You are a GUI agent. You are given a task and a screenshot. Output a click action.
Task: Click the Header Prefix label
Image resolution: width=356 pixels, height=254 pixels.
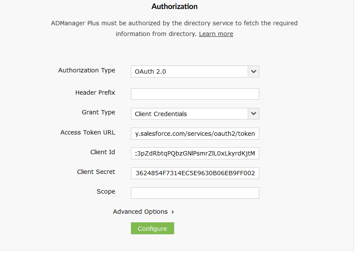[95, 93]
